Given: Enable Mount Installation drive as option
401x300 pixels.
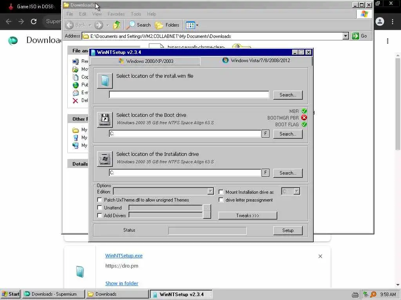Looking at the screenshot, I should pyautogui.click(x=221, y=192).
